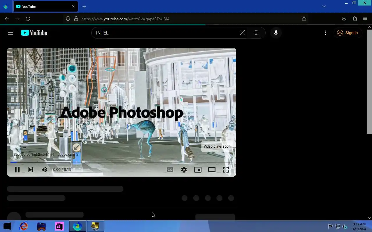This screenshot has width=372, height=232.
Task: Start voice search with microphone
Action: pyautogui.click(x=276, y=33)
